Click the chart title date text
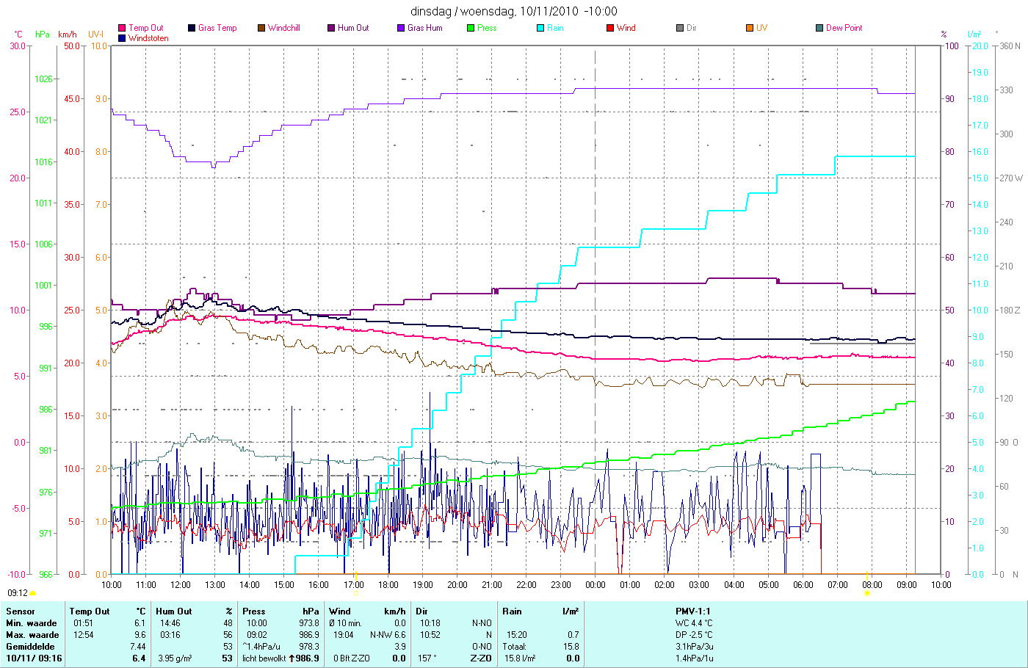The height and width of the screenshot is (668, 1028). click(x=514, y=11)
